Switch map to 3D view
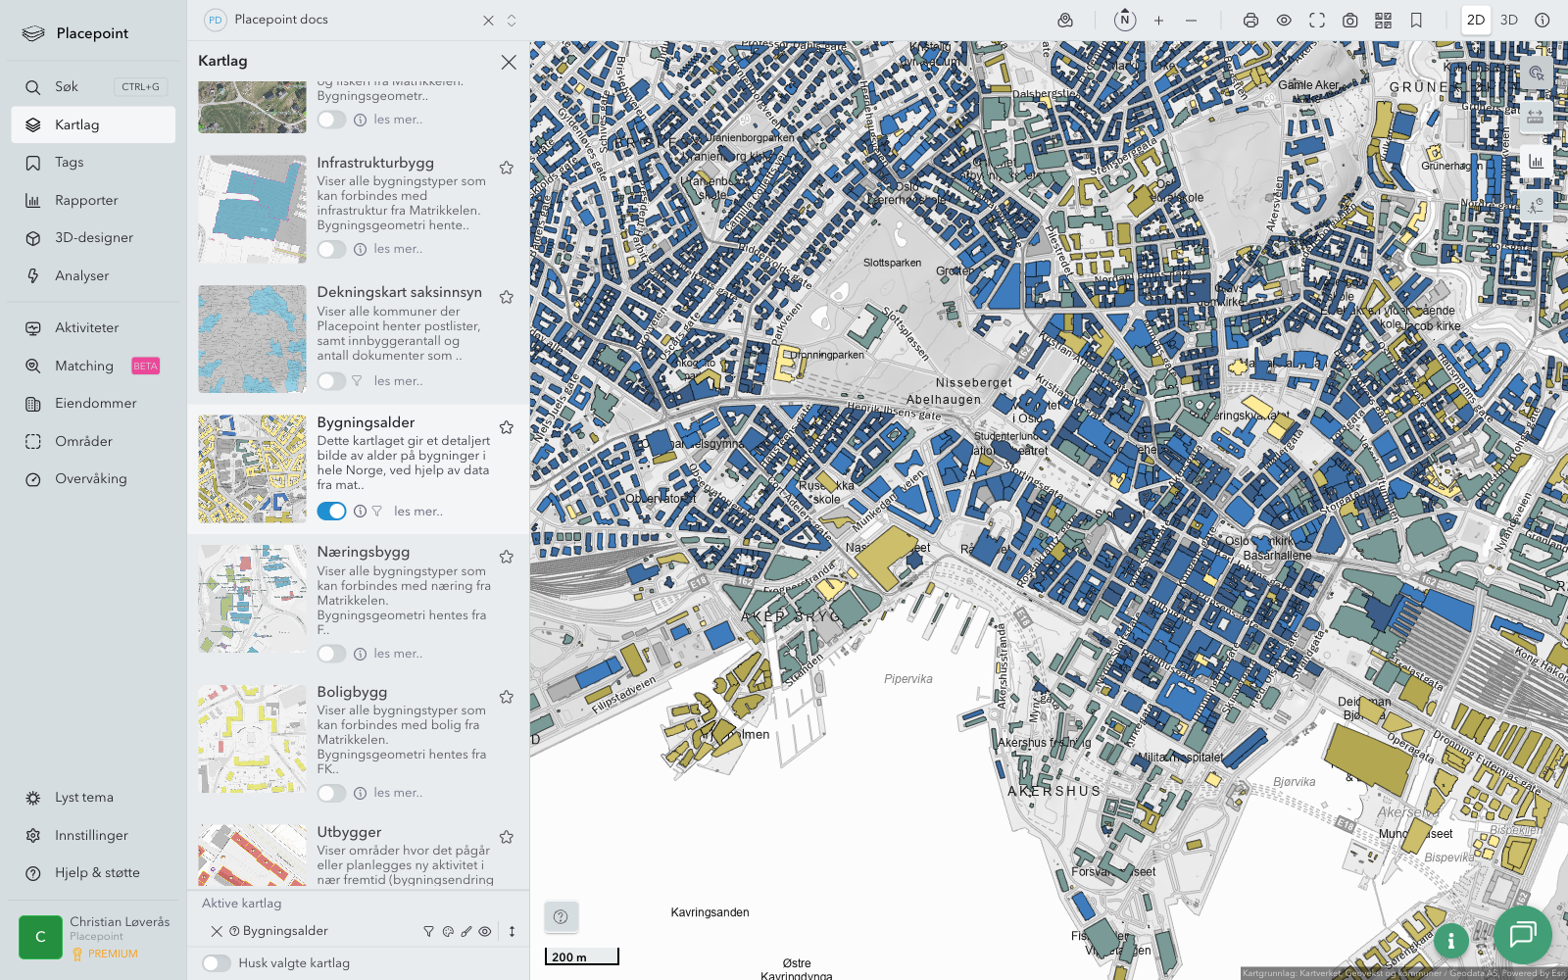The height and width of the screenshot is (980, 1568). tap(1509, 21)
